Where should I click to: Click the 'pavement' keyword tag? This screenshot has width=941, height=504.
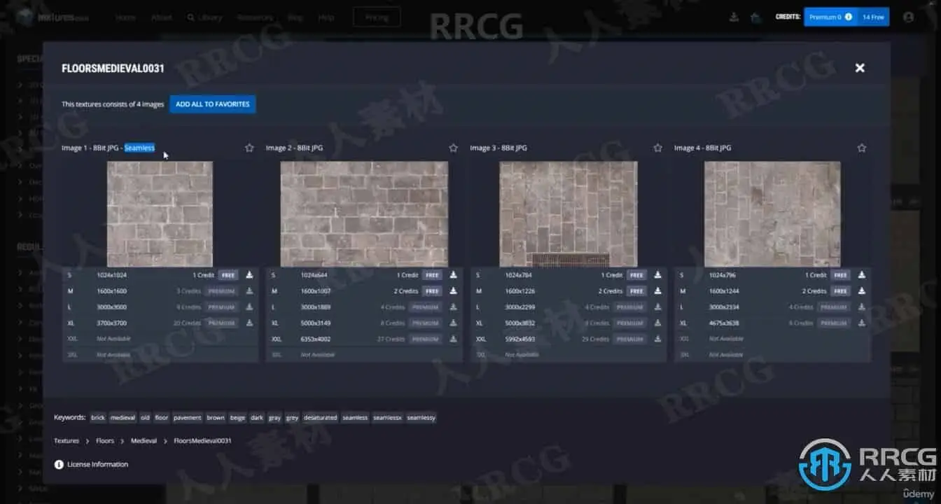[188, 418]
